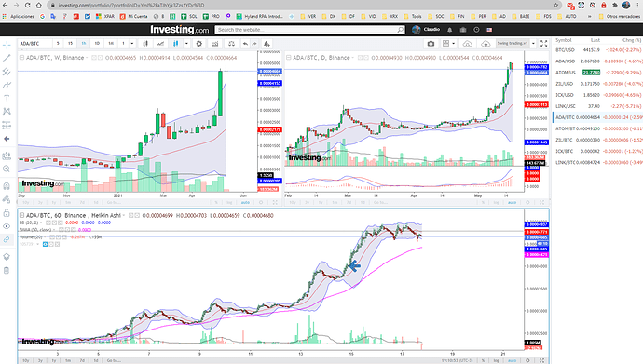Select the brush drawing tool
This screenshot has width=643, height=364.
7,85
